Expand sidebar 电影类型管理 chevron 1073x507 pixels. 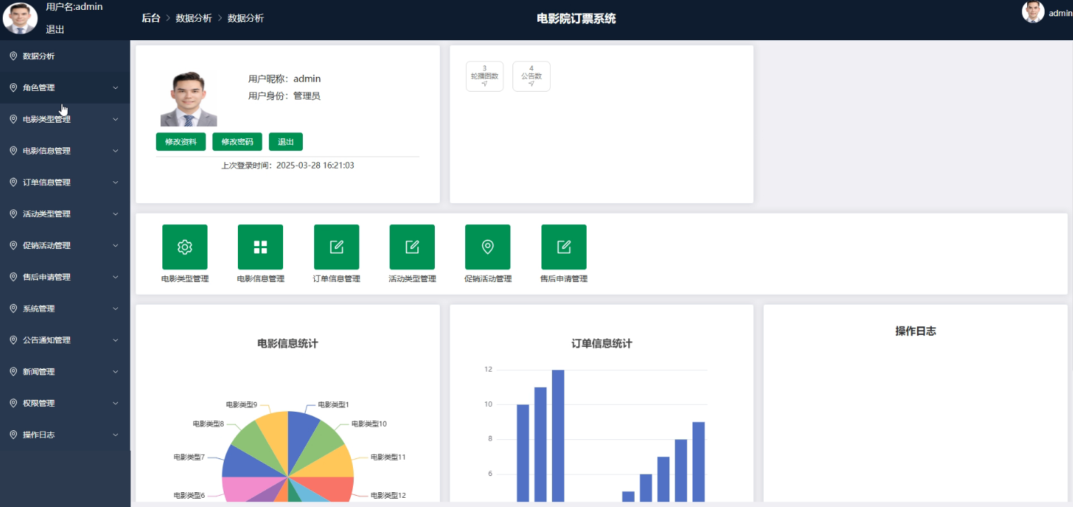[x=116, y=119]
